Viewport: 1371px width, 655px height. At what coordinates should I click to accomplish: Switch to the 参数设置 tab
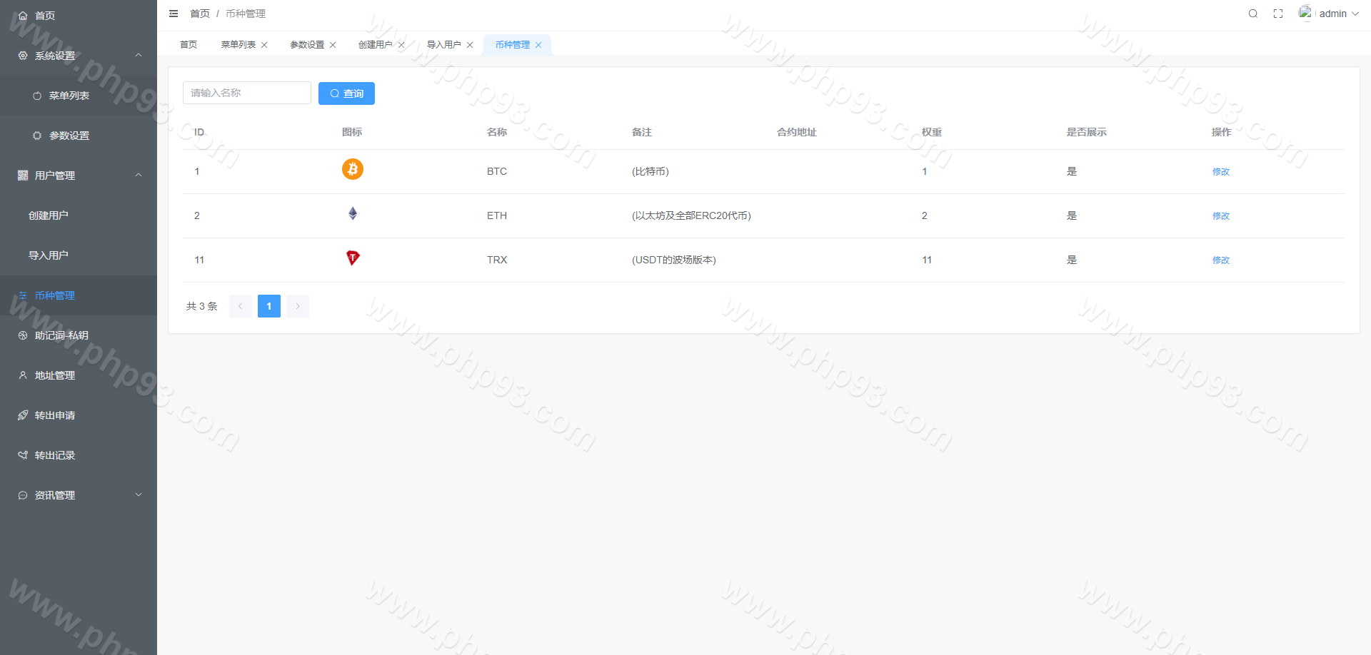(307, 45)
